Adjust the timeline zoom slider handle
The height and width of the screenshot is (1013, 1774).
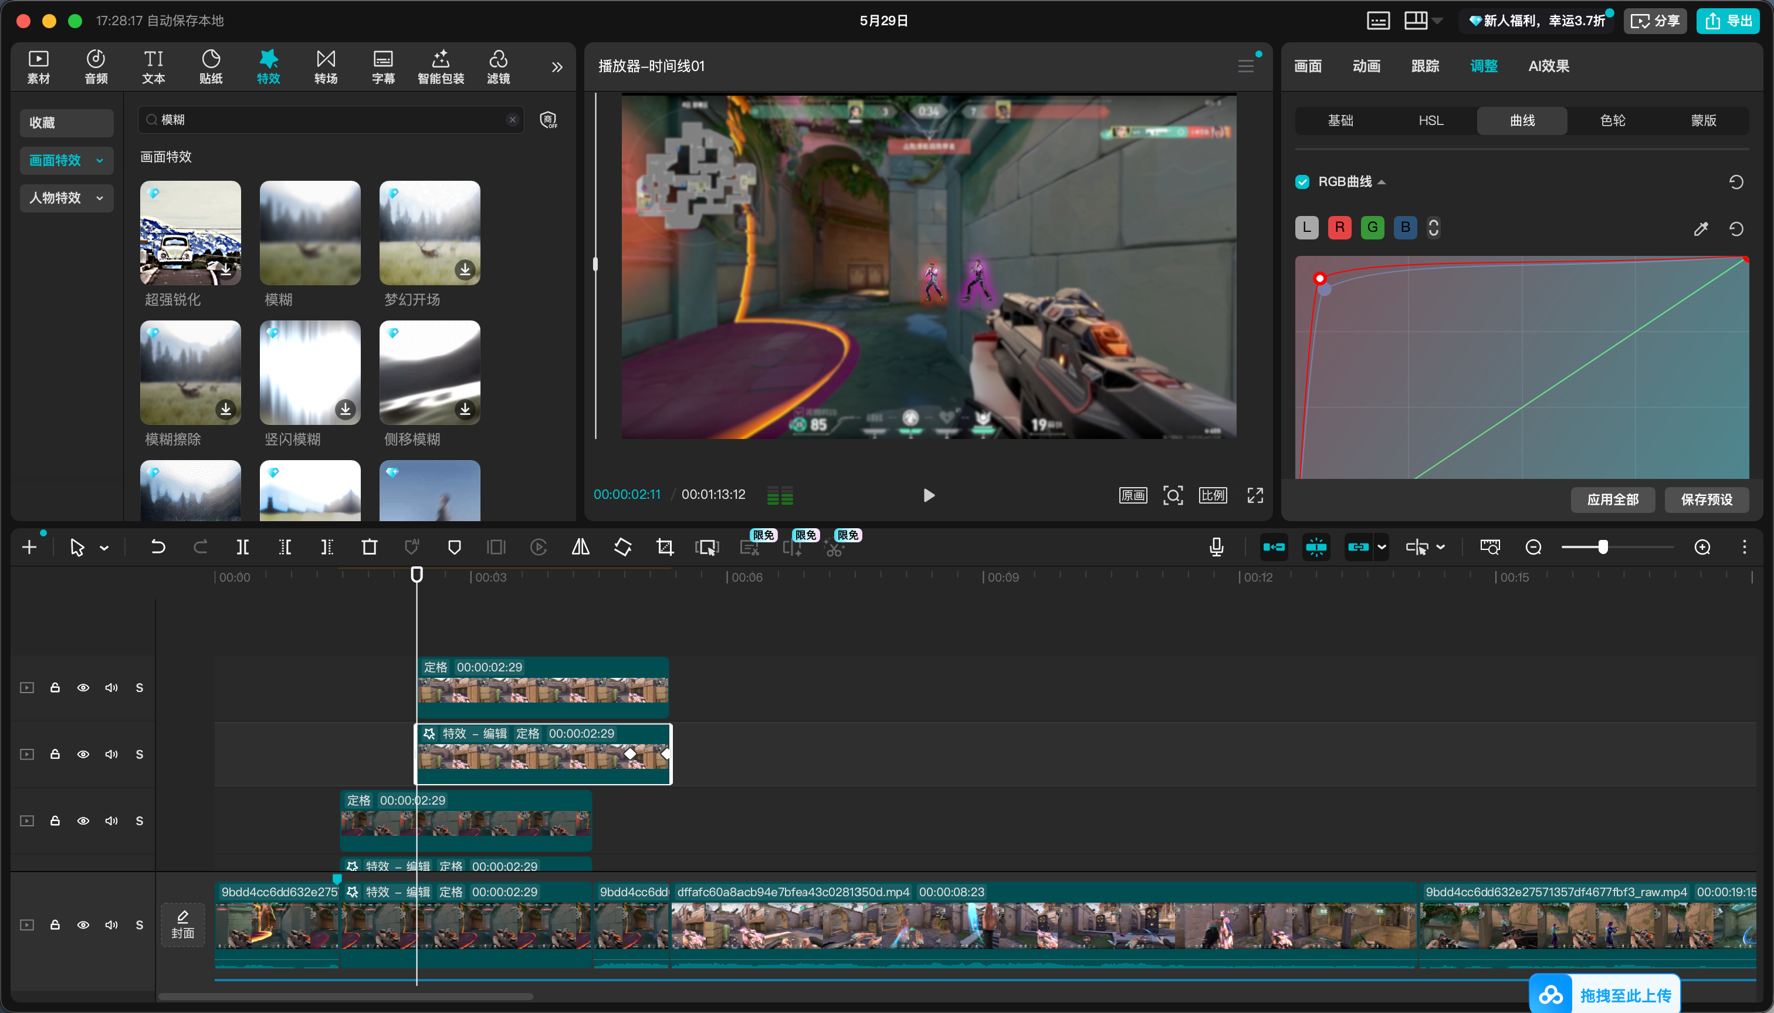point(1602,547)
